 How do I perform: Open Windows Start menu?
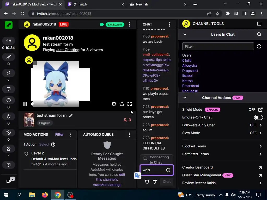click(6, 195)
